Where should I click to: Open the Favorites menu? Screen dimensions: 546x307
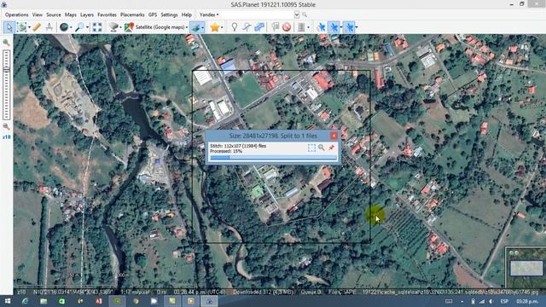107,14
